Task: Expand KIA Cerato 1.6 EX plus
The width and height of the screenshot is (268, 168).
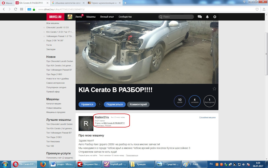Action: click(44, 32)
